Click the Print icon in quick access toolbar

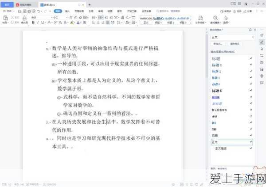pyautogui.click(x=29, y=11)
